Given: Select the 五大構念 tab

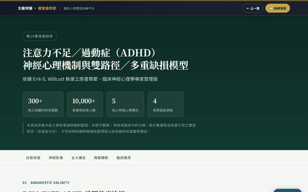Looking at the screenshot, I should (x=78, y=158).
